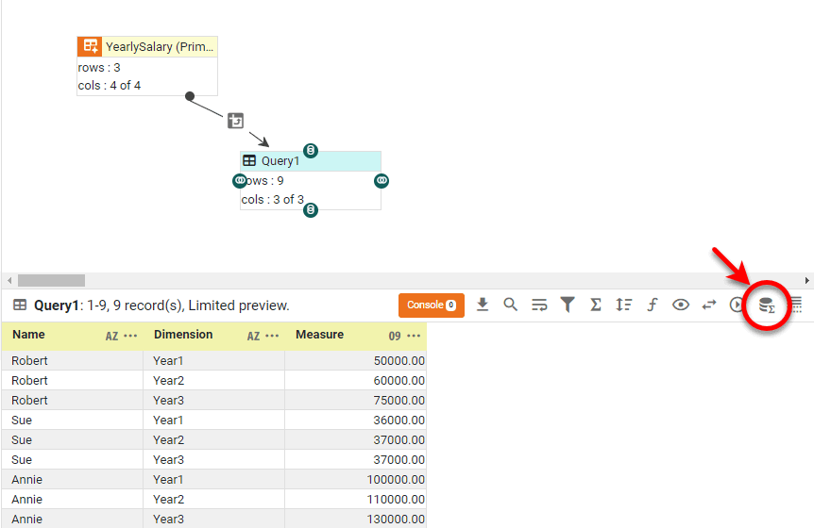Open Measure column options menu
The width and height of the screenshot is (814, 528).
414,336
